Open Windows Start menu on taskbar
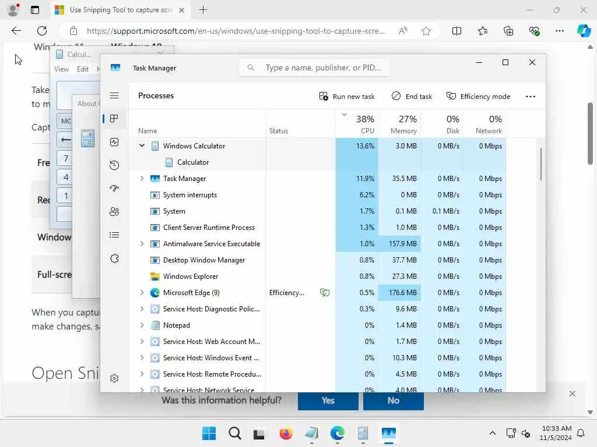597x447 pixels. [209, 433]
